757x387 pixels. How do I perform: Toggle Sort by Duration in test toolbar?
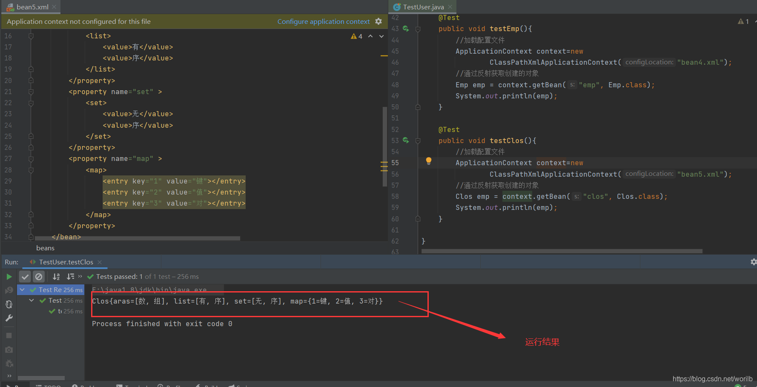tap(70, 277)
